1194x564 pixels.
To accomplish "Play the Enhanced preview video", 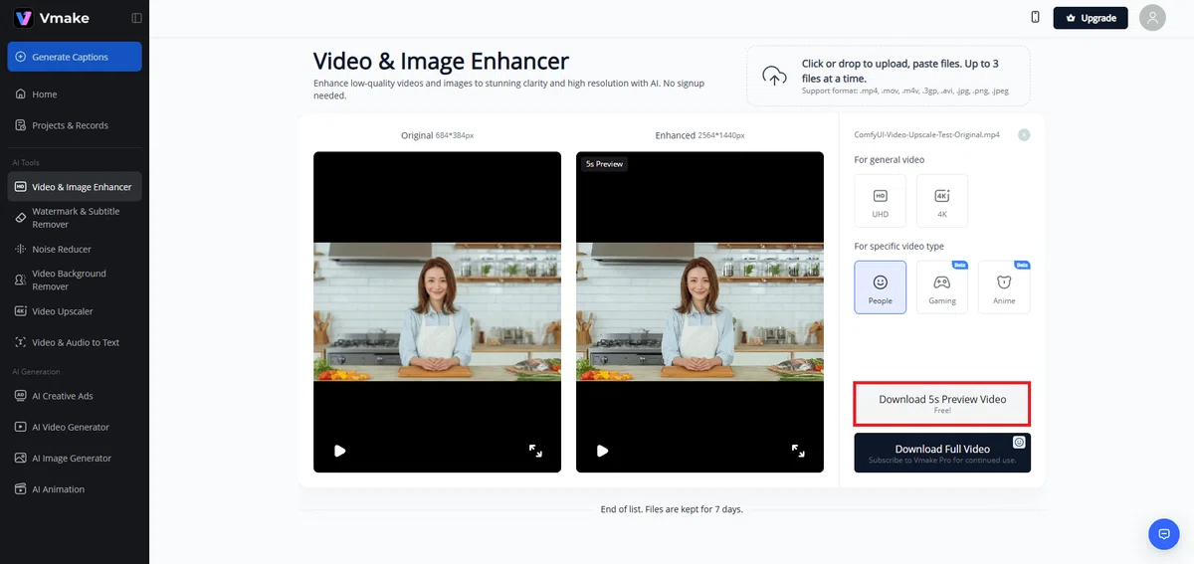I will (602, 451).
